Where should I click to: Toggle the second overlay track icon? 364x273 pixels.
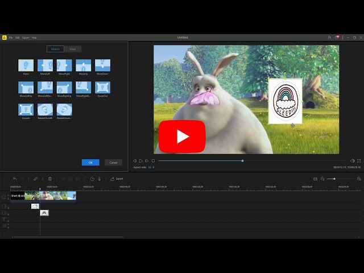point(4,213)
